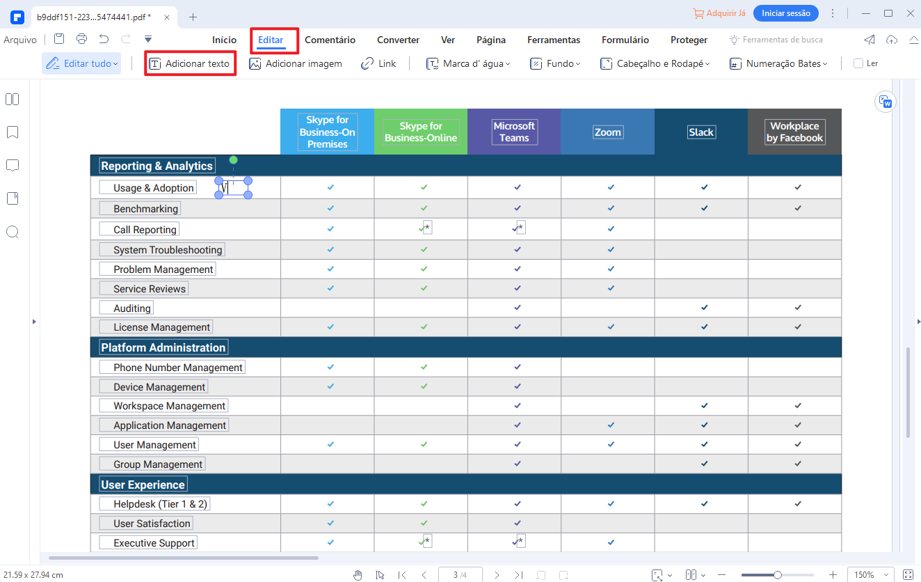The width and height of the screenshot is (921, 582).
Task: Open the Numeração Bates dropdown
Action: pyautogui.click(x=778, y=63)
